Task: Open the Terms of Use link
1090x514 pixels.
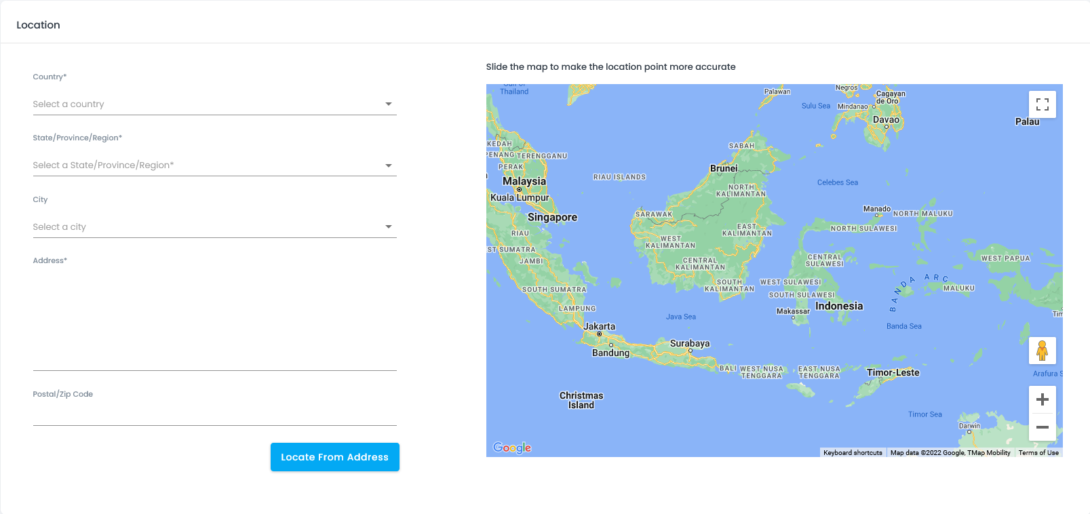Action: coord(1038,453)
